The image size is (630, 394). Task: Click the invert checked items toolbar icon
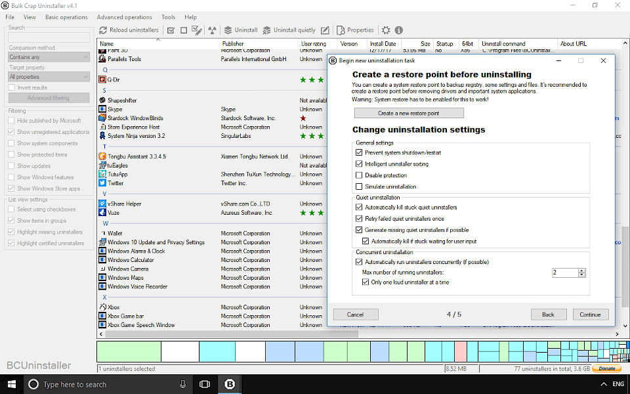(x=196, y=30)
